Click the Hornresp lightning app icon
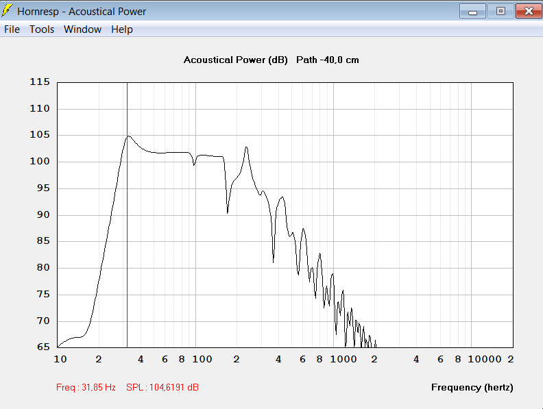Viewport: 543px width, 409px height. 7,11
